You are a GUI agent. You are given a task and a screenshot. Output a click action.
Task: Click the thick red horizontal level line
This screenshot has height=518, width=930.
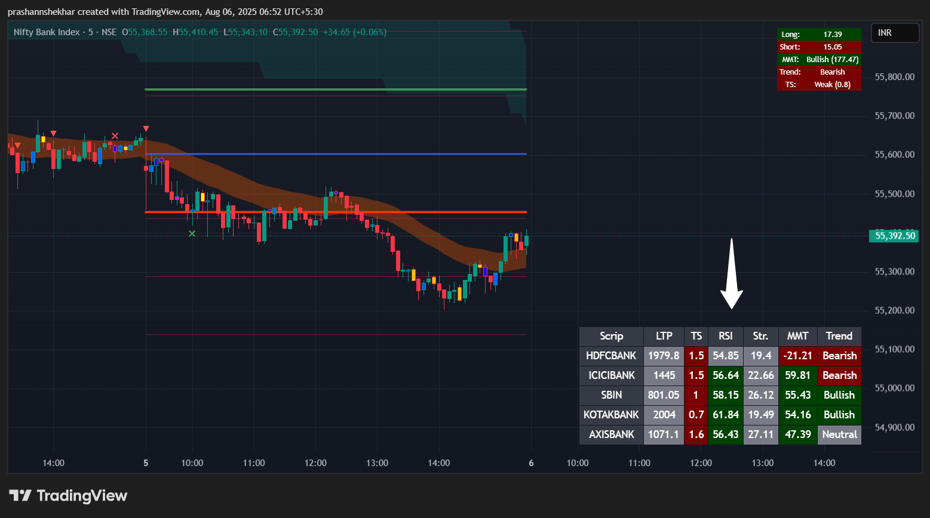click(334, 212)
